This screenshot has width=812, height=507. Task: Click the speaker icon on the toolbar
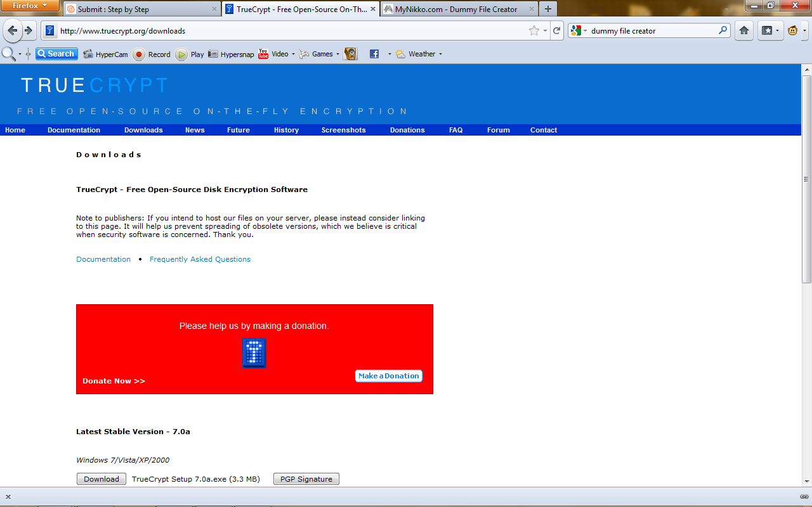pos(350,55)
